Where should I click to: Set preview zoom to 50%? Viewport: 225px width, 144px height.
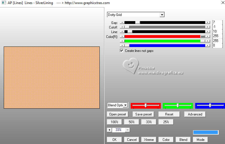(132, 122)
